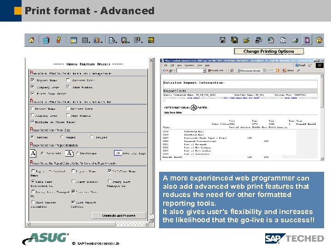This screenshot has height=248, width=331.
Task: Toggle Exclude on First Page checkbox
Action: point(32,122)
